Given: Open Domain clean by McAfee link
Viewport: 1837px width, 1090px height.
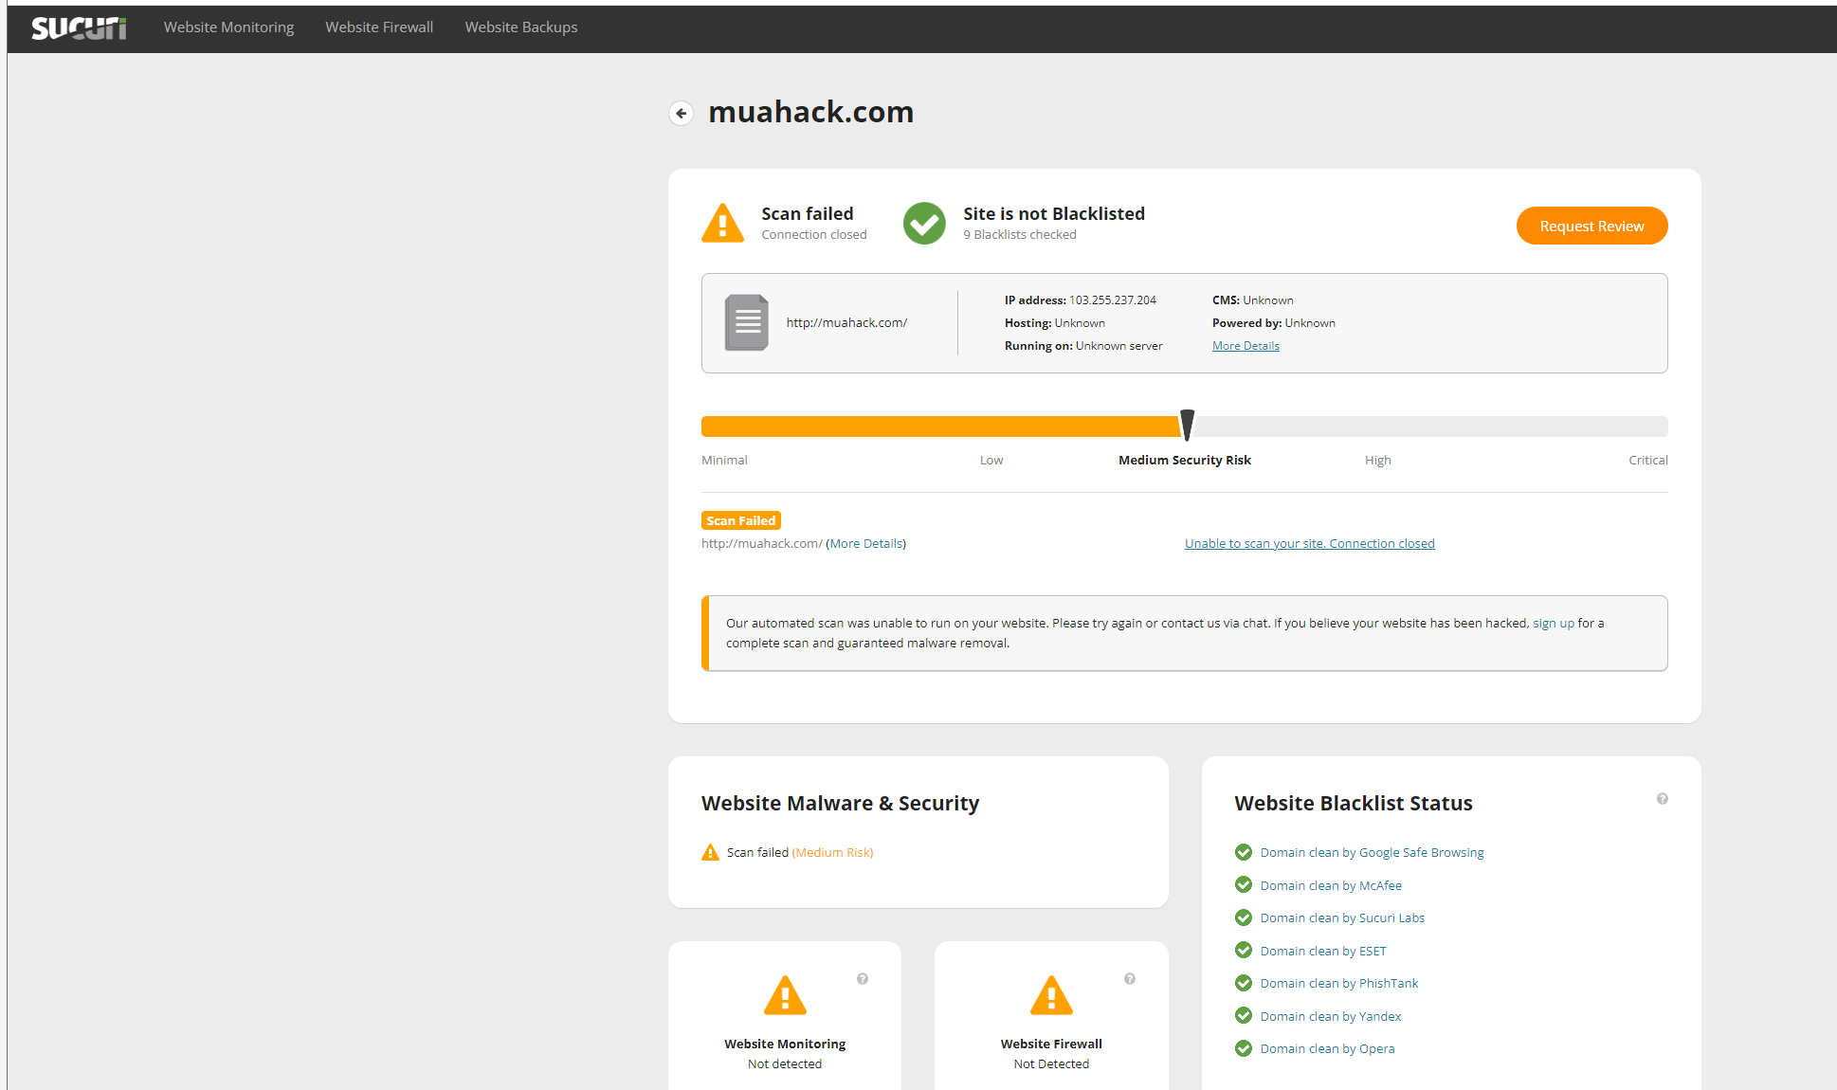Looking at the screenshot, I should coord(1331,886).
